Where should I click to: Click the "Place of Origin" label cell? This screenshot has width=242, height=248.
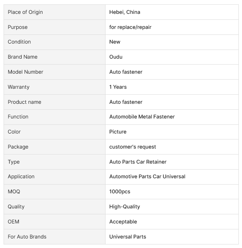(25, 12)
